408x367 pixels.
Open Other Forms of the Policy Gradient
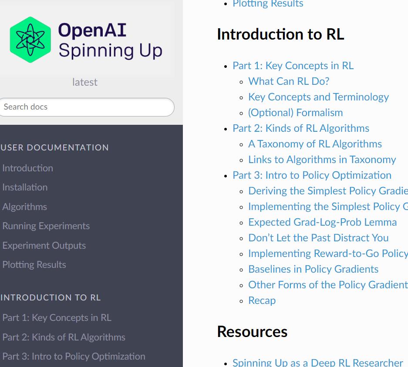(x=328, y=285)
